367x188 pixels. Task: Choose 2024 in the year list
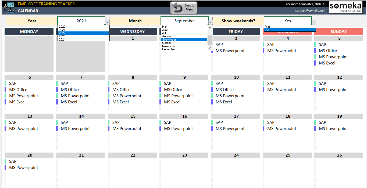point(84,39)
